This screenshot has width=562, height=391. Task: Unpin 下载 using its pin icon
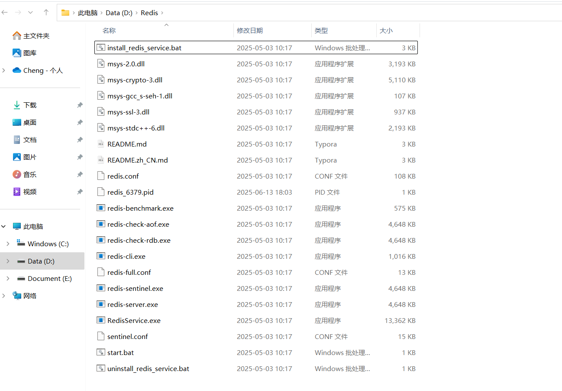80,105
